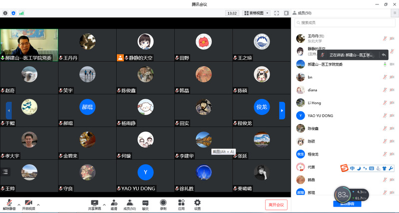Expand audio options arrow beside 解除静音

19,204
